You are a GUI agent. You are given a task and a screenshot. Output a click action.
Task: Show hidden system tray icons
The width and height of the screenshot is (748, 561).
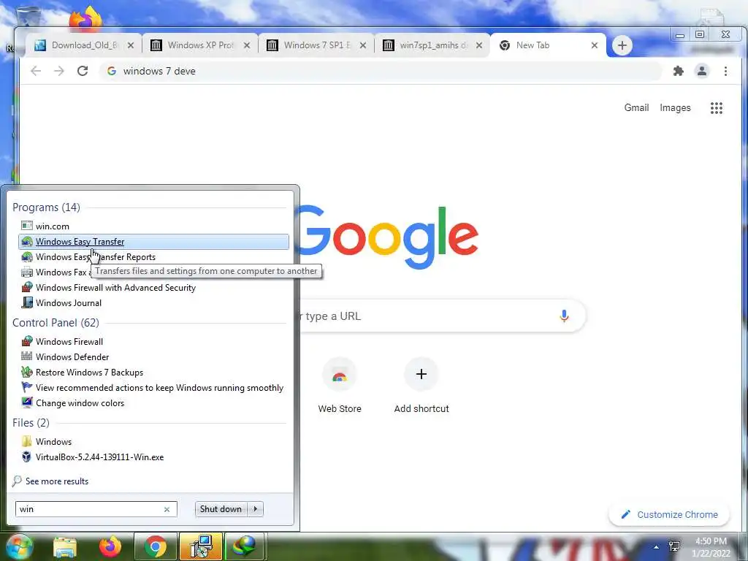tap(657, 547)
